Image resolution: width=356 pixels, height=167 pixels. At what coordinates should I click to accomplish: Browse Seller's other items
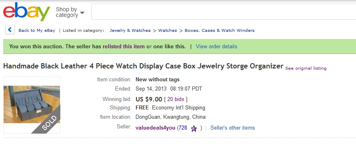233,128
